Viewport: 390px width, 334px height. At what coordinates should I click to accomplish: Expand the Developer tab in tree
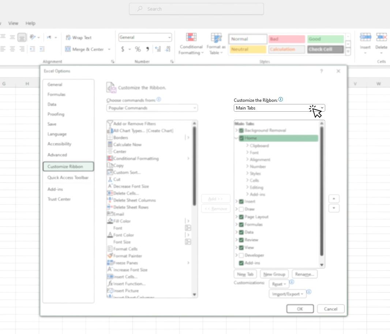coord(236,255)
